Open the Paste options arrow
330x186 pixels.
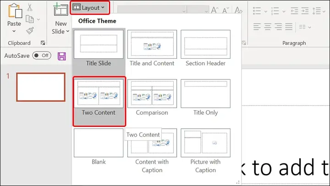14,31
